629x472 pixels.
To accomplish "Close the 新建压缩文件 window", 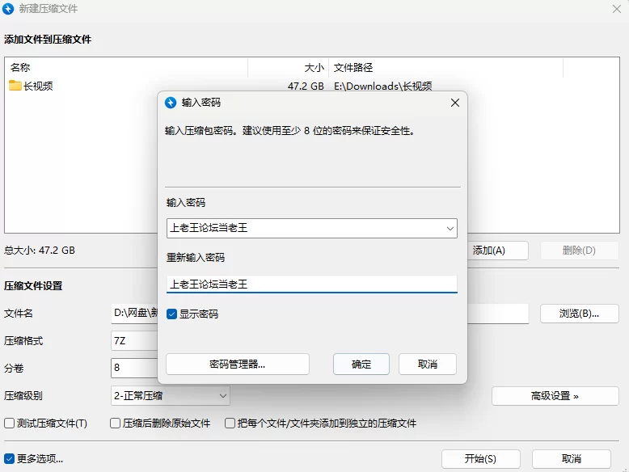I will point(617,9).
